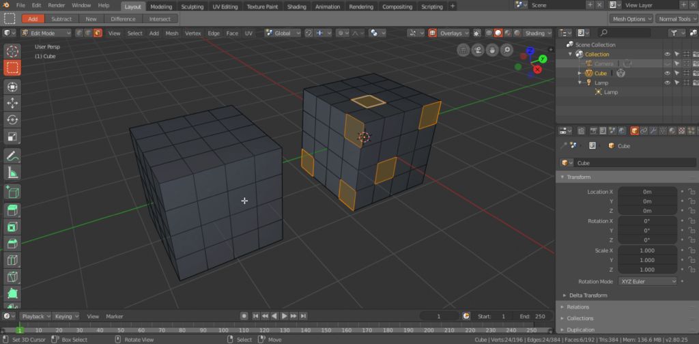Switch to the Sculpting workspace tab
This screenshot has width=699, height=344.
point(192,7)
